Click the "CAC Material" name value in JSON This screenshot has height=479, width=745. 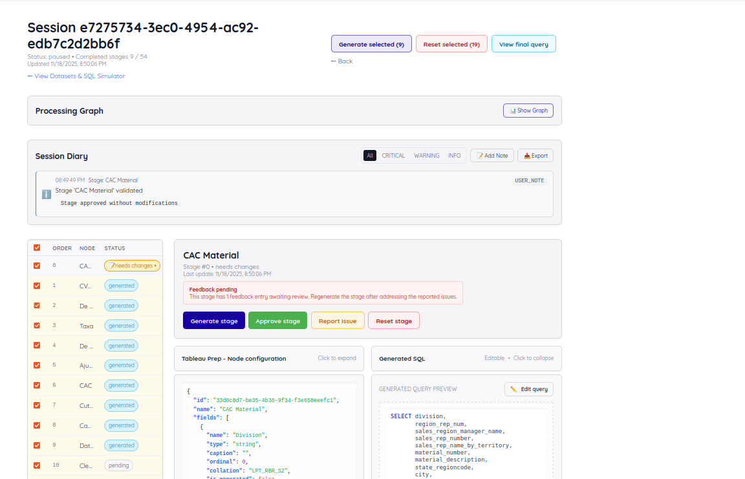242,409
